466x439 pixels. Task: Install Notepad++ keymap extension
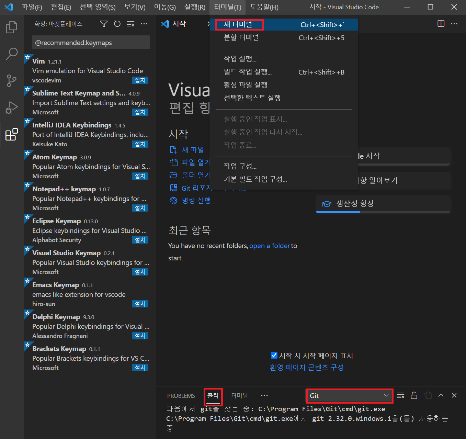coord(140,208)
